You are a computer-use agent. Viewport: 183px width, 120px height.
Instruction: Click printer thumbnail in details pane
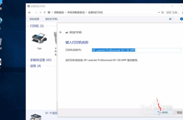point(36,117)
